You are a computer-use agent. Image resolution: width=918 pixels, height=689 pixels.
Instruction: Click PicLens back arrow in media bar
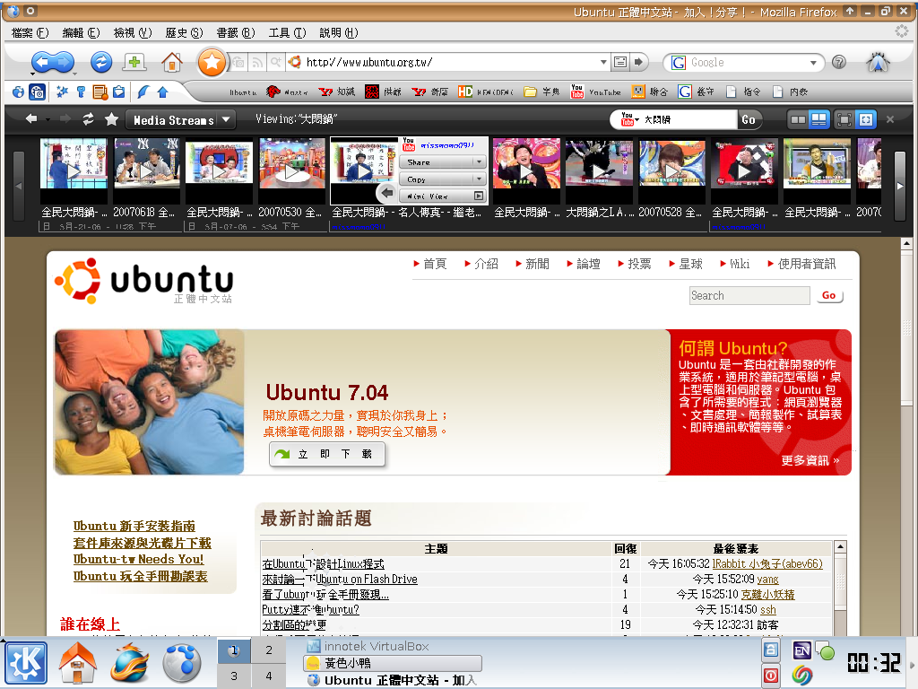tap(31, 119)
